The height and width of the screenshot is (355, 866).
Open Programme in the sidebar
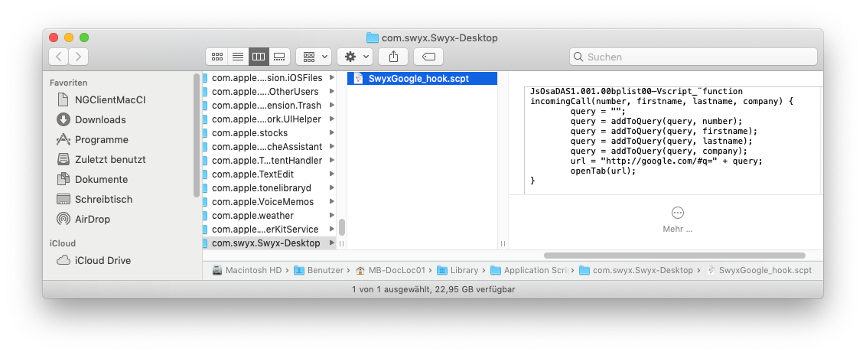tap(101, 139)
